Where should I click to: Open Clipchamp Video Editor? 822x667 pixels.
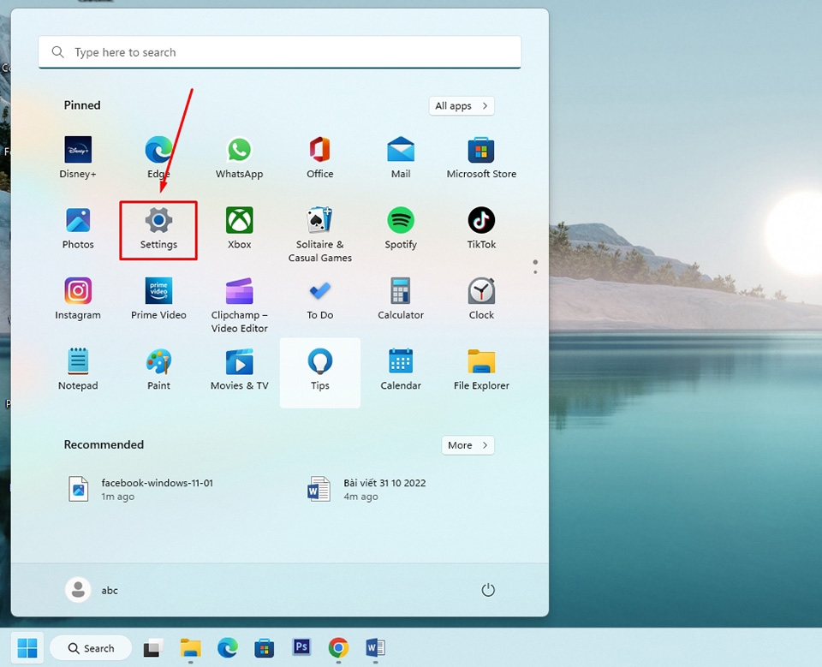click(x=239, y=304)
